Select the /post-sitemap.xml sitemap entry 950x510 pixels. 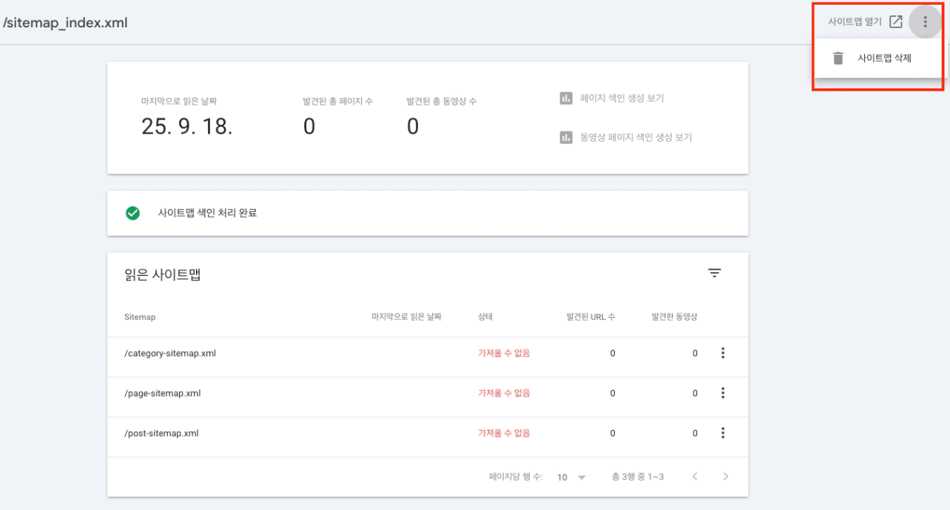coord(161,433)
